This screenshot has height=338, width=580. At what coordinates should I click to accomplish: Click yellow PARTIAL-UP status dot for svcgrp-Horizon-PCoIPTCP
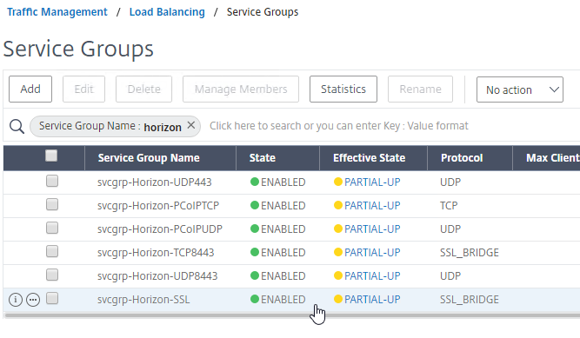click(337, 205)
